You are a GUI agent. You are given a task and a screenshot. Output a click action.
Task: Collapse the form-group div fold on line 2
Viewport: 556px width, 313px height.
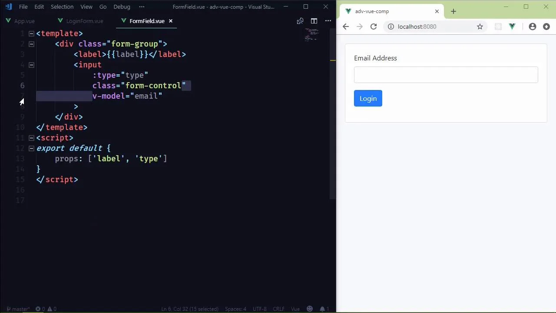[x=31, y=44]
